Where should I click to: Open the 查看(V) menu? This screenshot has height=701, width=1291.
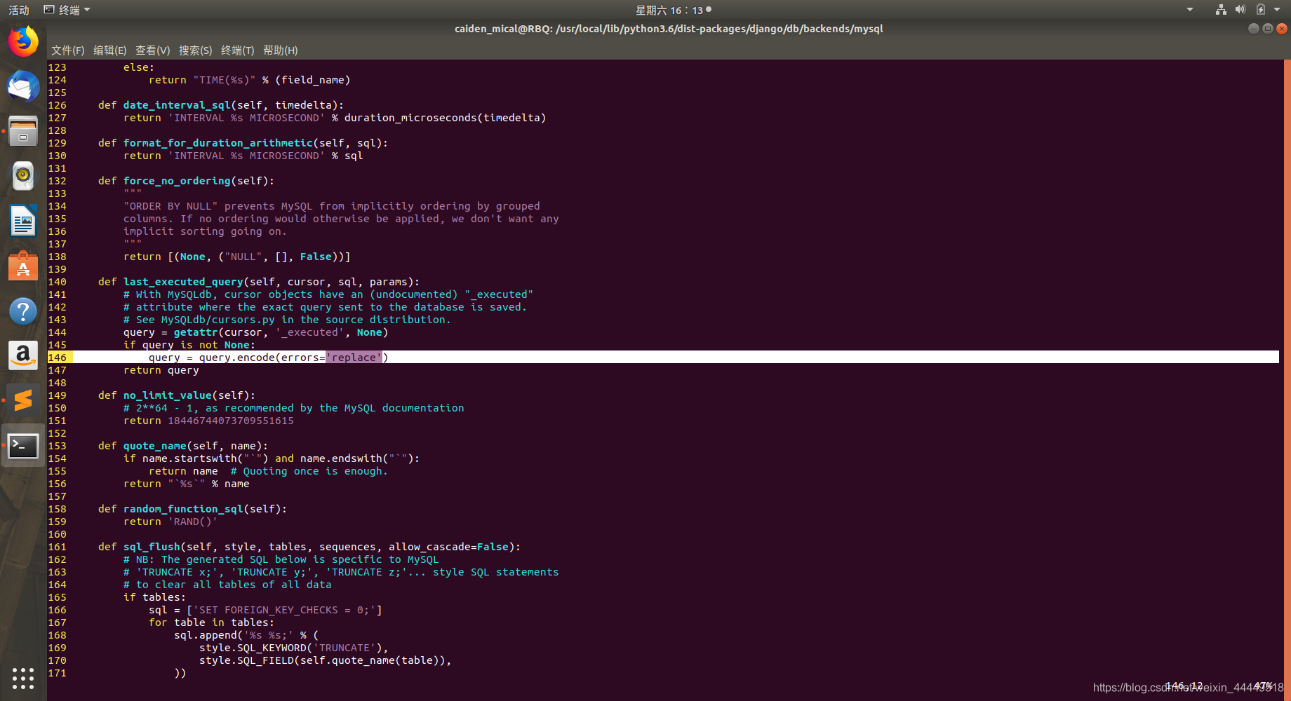(x=153, y=50)
